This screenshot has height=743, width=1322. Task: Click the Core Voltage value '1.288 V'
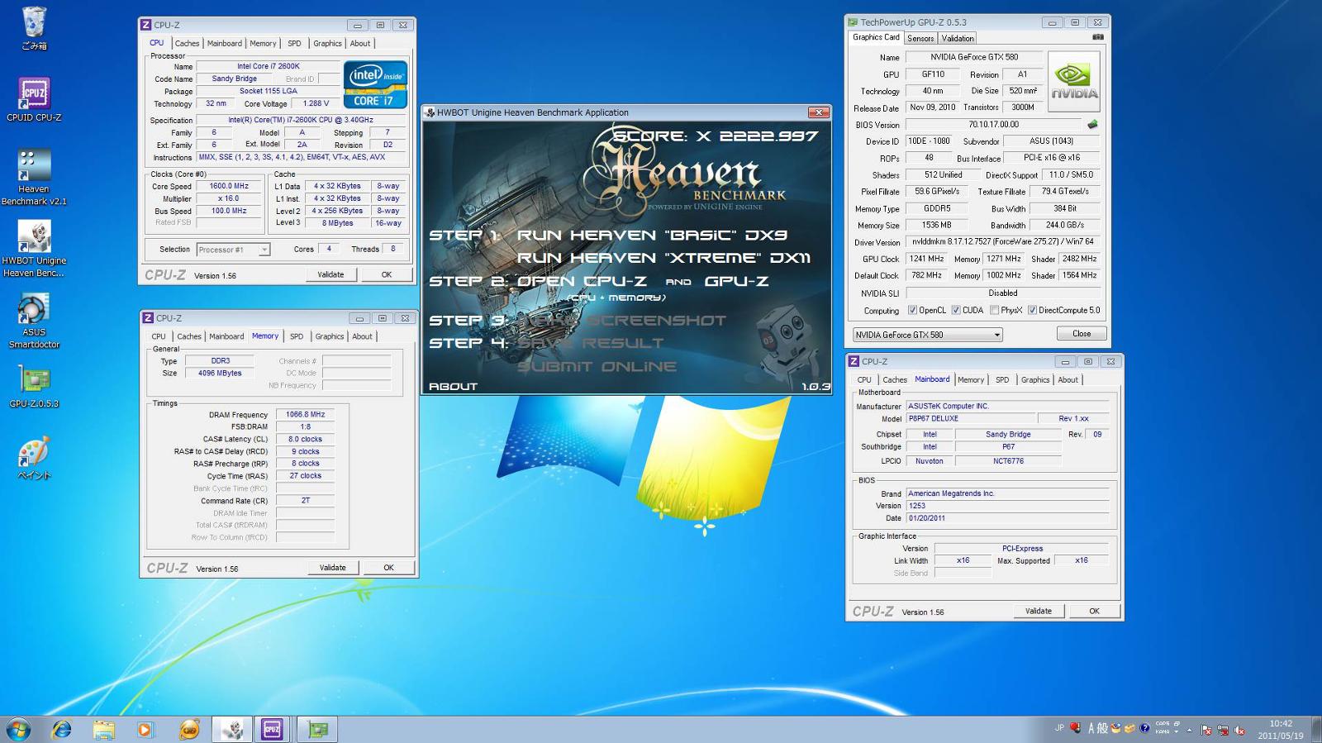tap(316, 104)
